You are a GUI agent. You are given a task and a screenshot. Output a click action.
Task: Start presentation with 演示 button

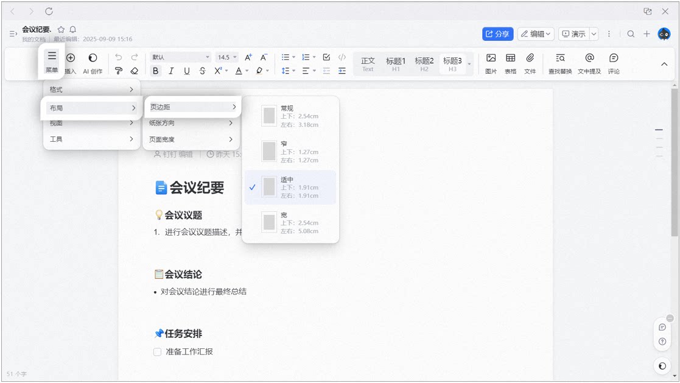coord(573,34)
